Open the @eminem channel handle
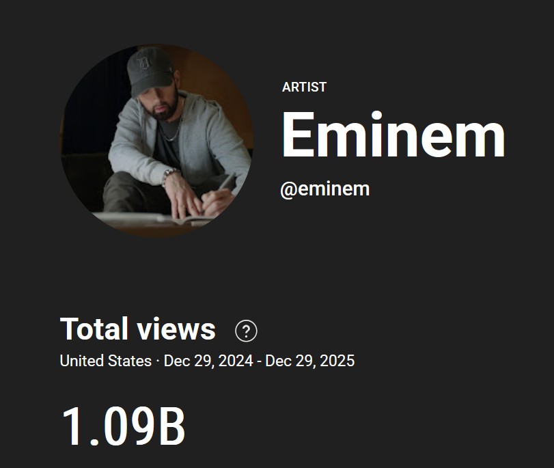Viewport: 554px width, 468px height. pos(324,189)
